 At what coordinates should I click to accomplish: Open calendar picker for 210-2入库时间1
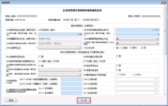(156, 79)
